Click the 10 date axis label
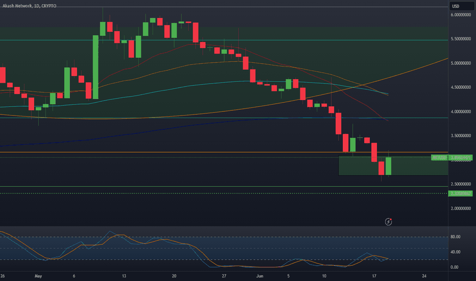 tap(324, 276)
